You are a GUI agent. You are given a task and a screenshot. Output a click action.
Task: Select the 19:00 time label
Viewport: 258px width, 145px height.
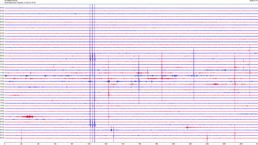pos(2,114)
